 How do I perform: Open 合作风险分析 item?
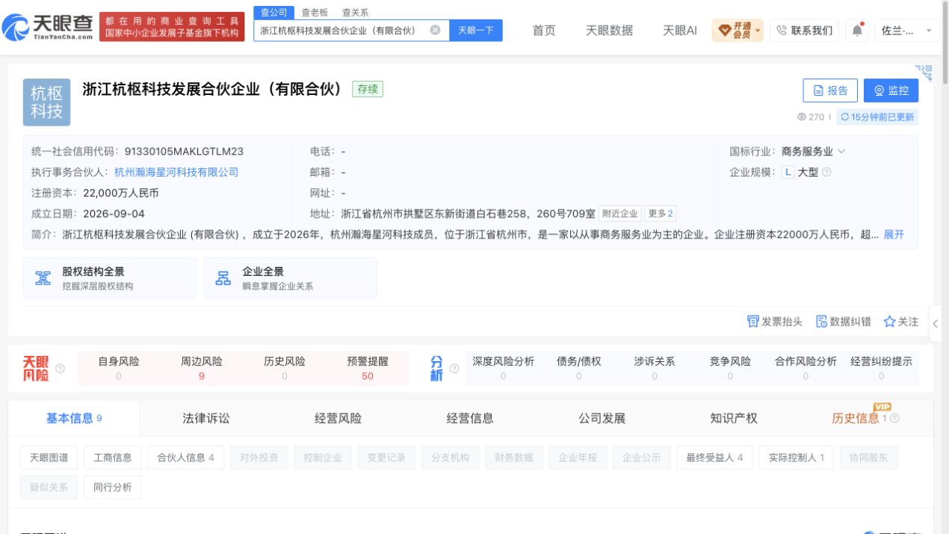point(806,368)
